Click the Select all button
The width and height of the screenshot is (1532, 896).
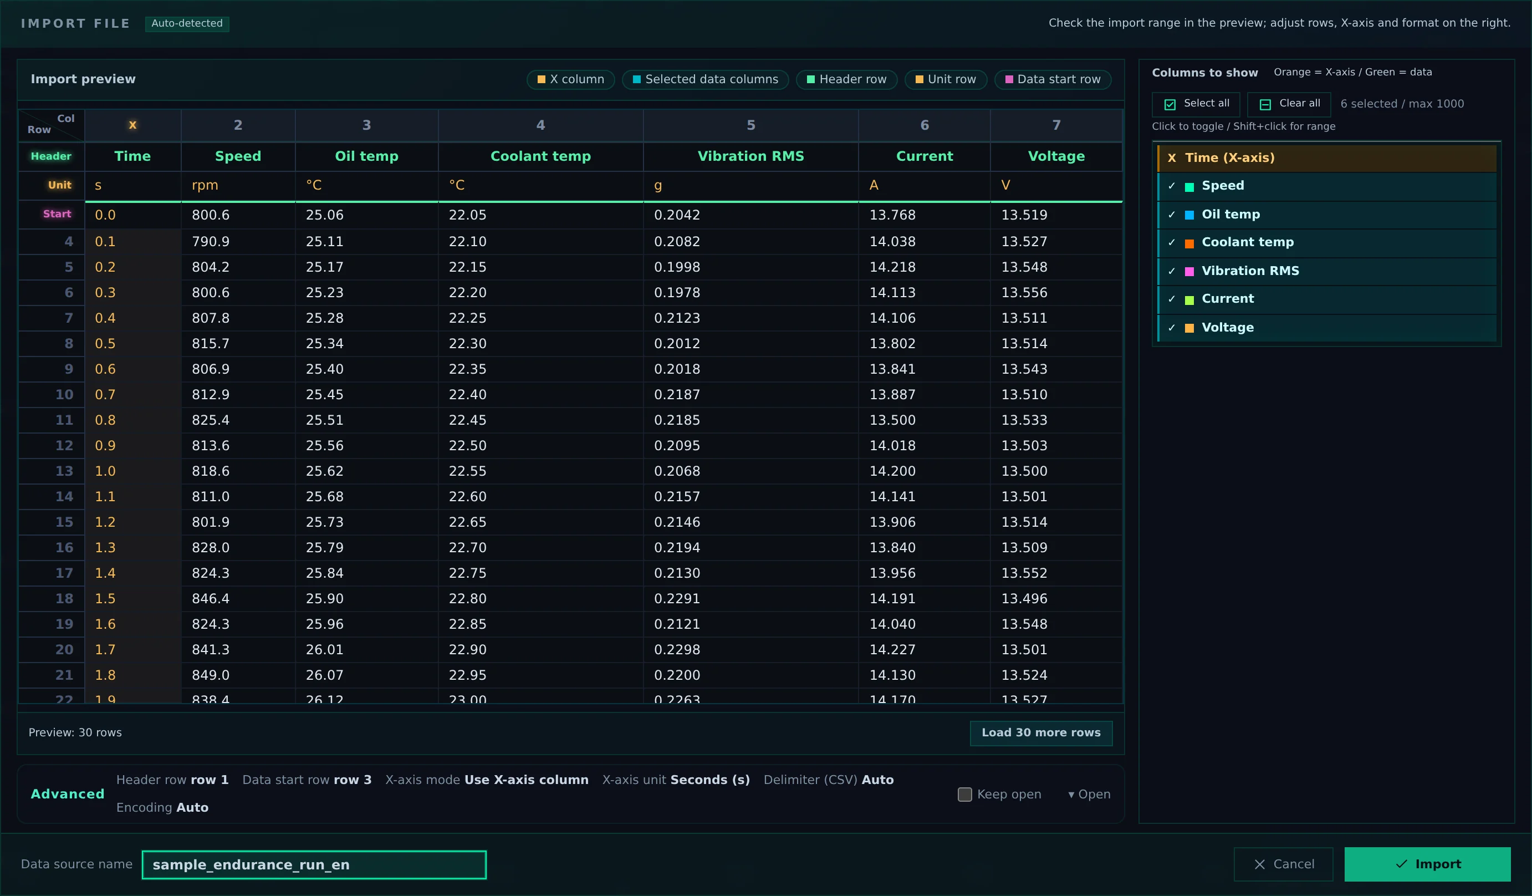(1195, 104)
